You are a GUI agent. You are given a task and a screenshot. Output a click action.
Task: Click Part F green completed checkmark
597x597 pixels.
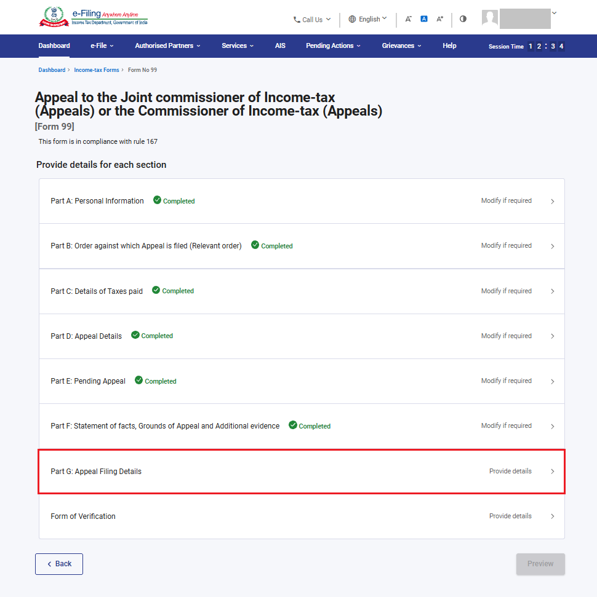[x=293, y=425]
